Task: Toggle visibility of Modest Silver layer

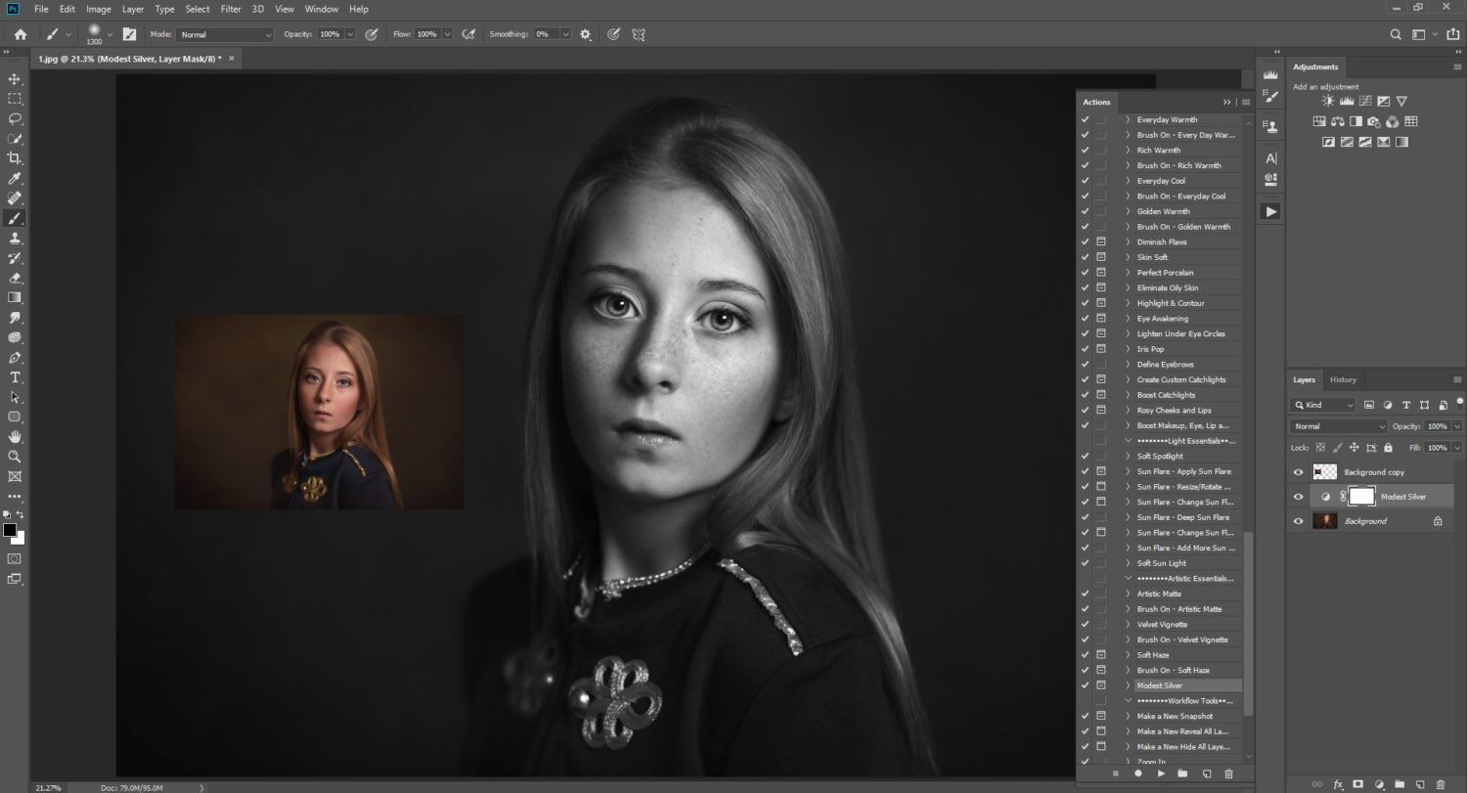Action: [x=1299, y=497]
